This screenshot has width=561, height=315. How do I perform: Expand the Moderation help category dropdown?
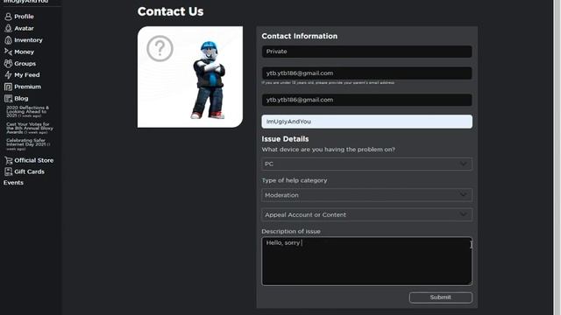[366, 195]
